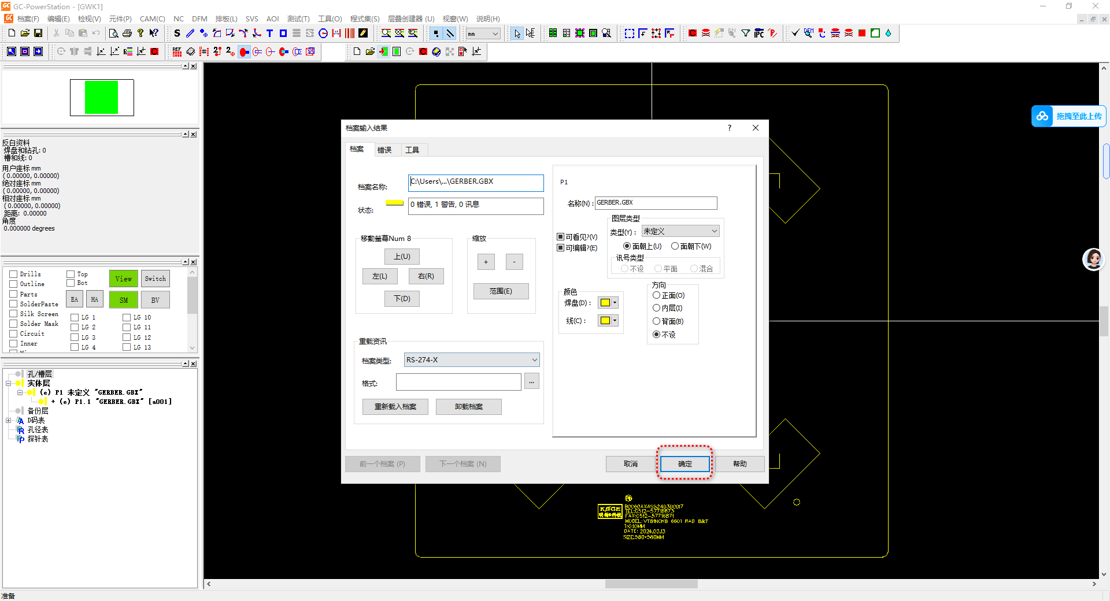Screen dimensions: 1110x601
Task: Click the red barcode icon
Action: coord(350,34)
